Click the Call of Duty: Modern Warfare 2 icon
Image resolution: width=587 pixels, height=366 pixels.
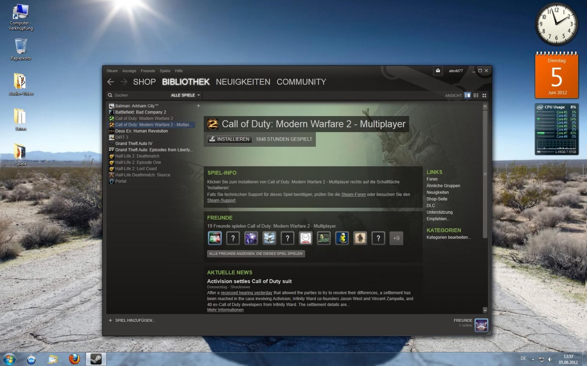coord(112,119)
